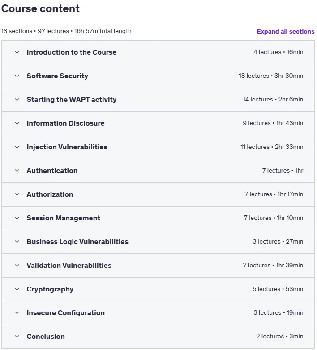Open the Injection Vulnerabilities heading
This screenshot has width=317, height=350.
point(67,147)
